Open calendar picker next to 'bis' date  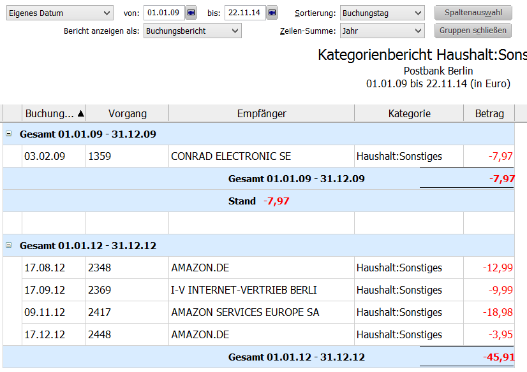(272, 13)
